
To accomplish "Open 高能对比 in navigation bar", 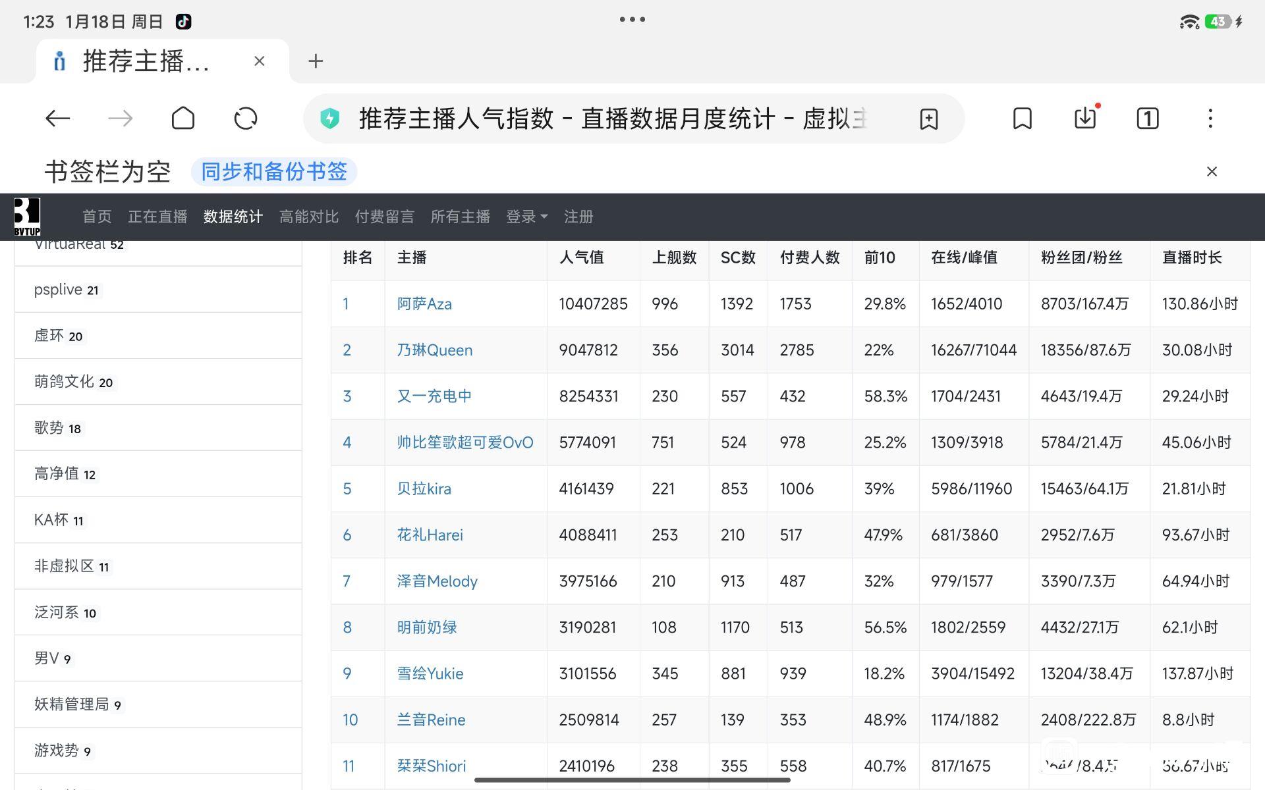I will pos(308,217).
